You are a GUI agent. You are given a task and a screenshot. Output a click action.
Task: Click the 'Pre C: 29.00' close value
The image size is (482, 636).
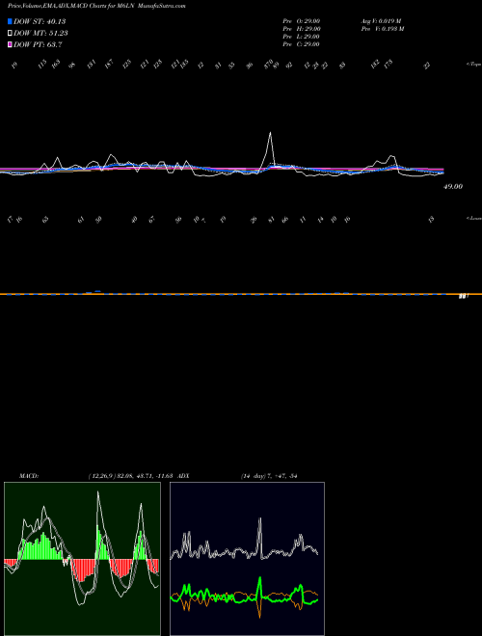(302, 44)
